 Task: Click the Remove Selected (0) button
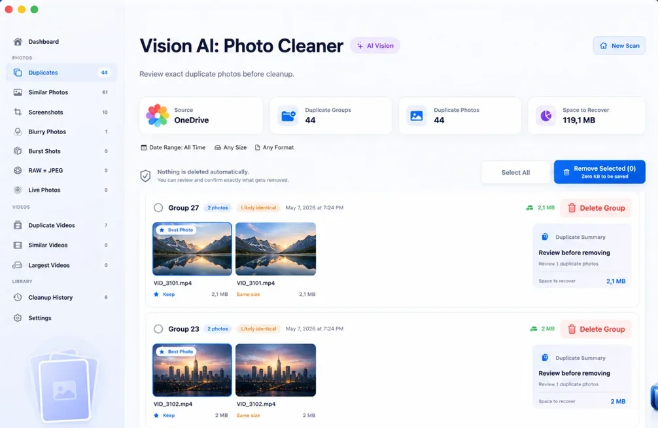pyautogui.click(x=600, y=171)
